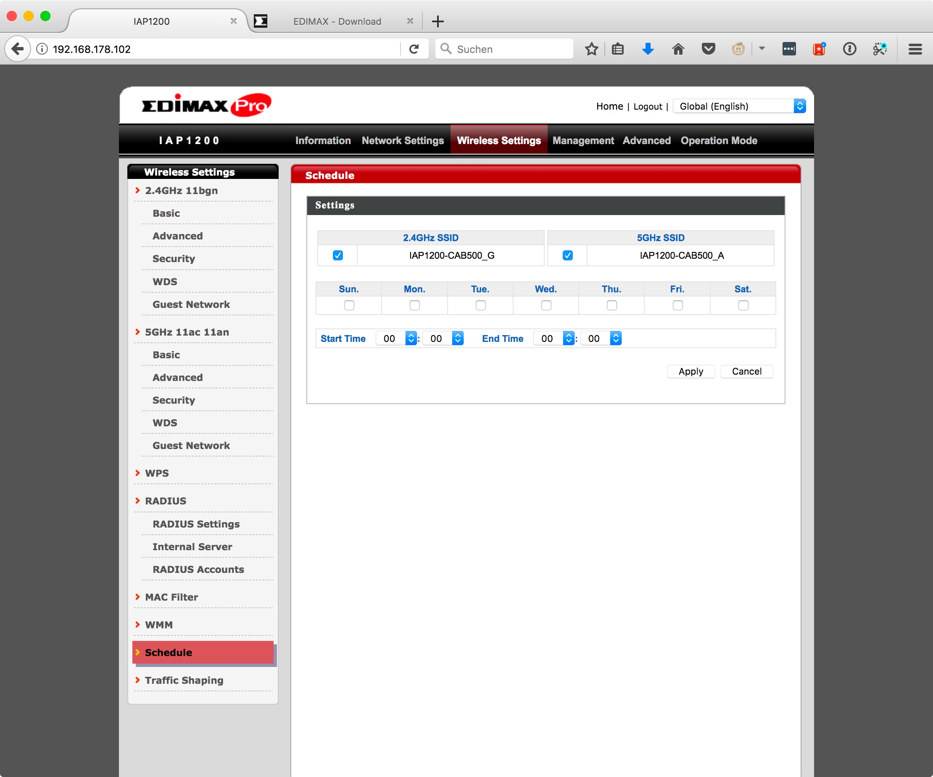Reload the page with refresh icon
933x777 pixels.
[x=414, y=49]
